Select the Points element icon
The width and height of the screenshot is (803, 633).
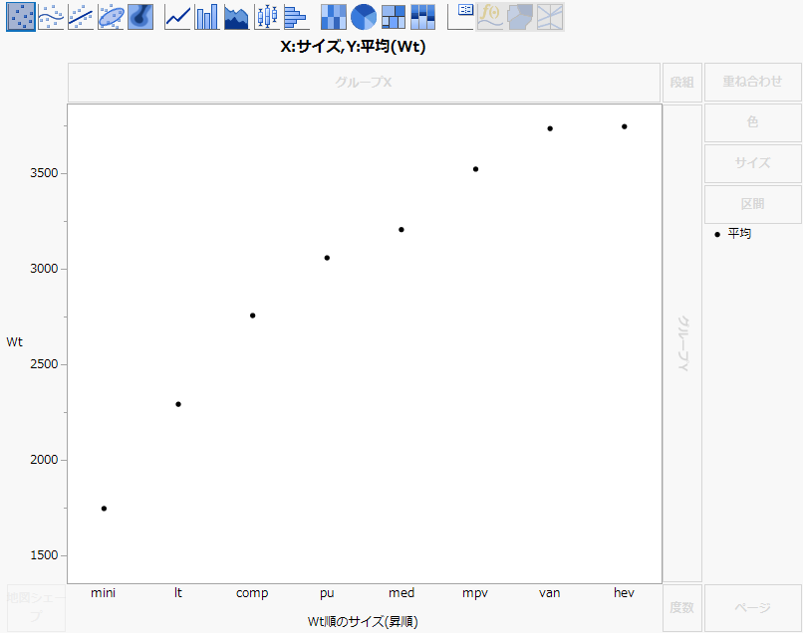pyautogui.click(x=21, y=17)
